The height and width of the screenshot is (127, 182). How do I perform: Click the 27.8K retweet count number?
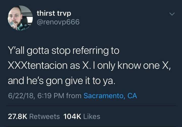(17, 116)
